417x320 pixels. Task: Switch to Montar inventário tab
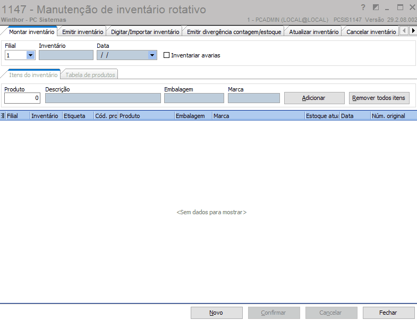click(x=32, y=32)
